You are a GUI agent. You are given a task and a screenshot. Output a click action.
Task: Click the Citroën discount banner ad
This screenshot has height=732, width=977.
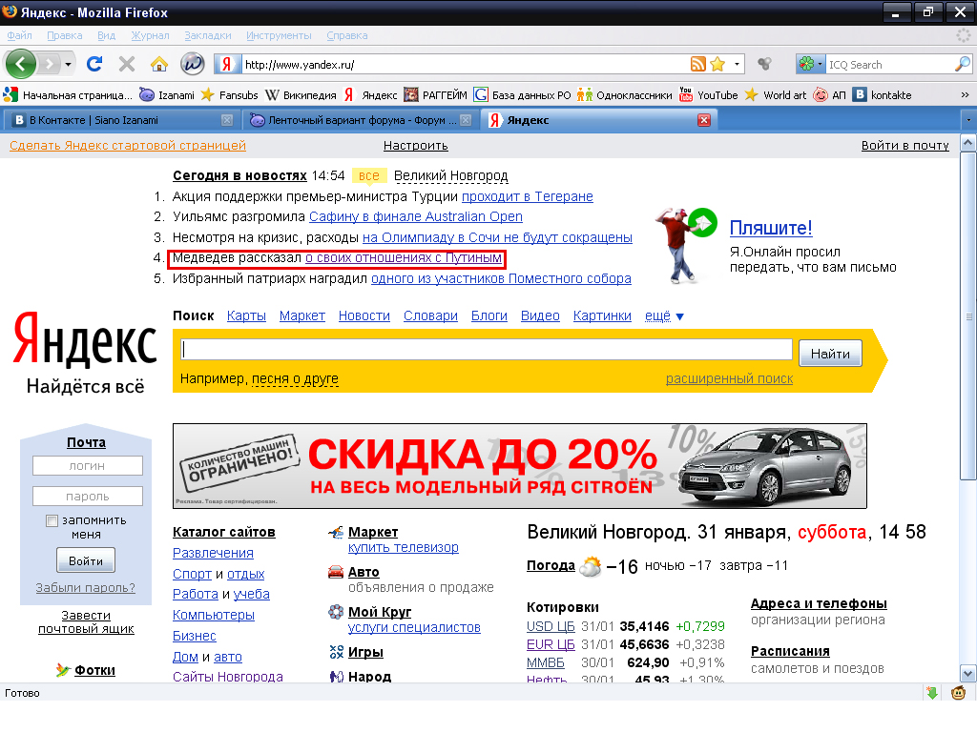520,466
